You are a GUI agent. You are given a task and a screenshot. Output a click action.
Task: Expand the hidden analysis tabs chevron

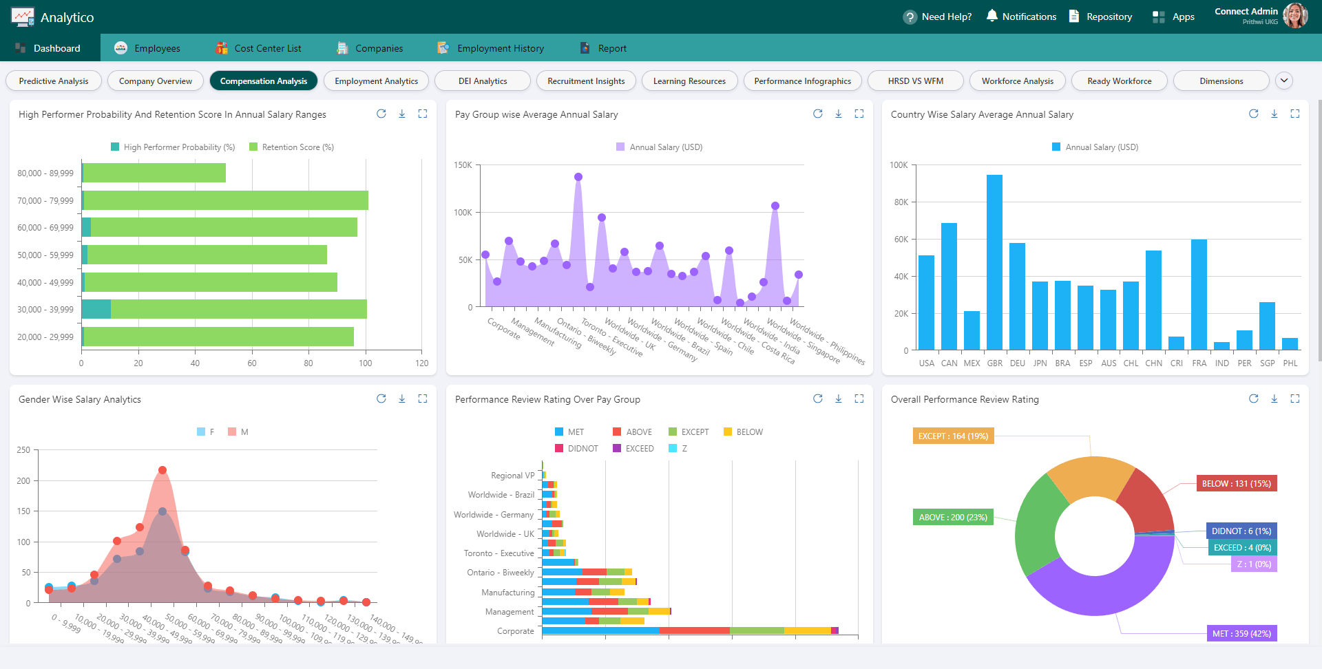[1284, 81]
